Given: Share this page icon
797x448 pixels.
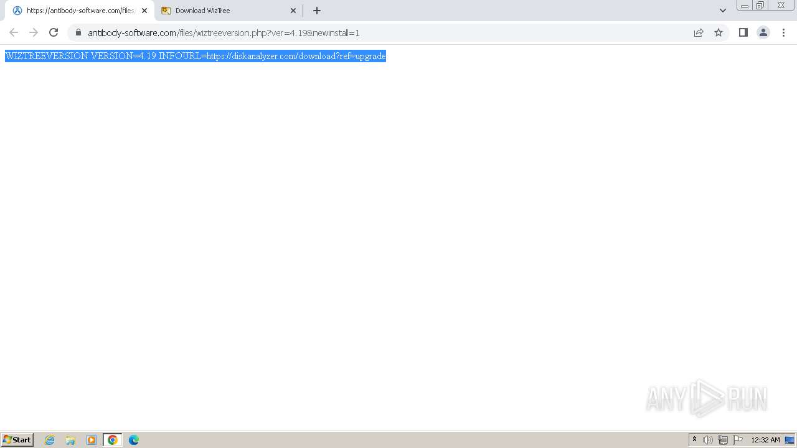Looking at the screenshot, I should pyautogui.click(x=699, y=32).
